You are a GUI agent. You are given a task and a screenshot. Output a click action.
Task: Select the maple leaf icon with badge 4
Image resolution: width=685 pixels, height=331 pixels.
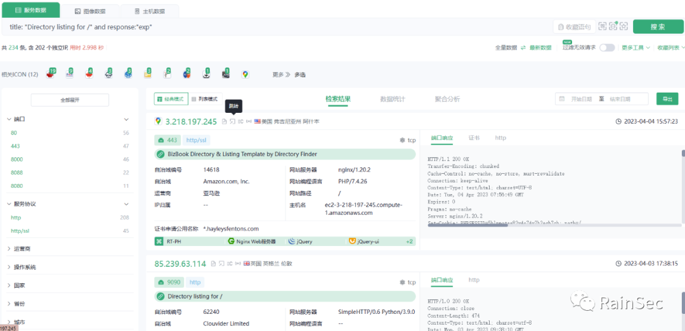click(x=89, y=74)
